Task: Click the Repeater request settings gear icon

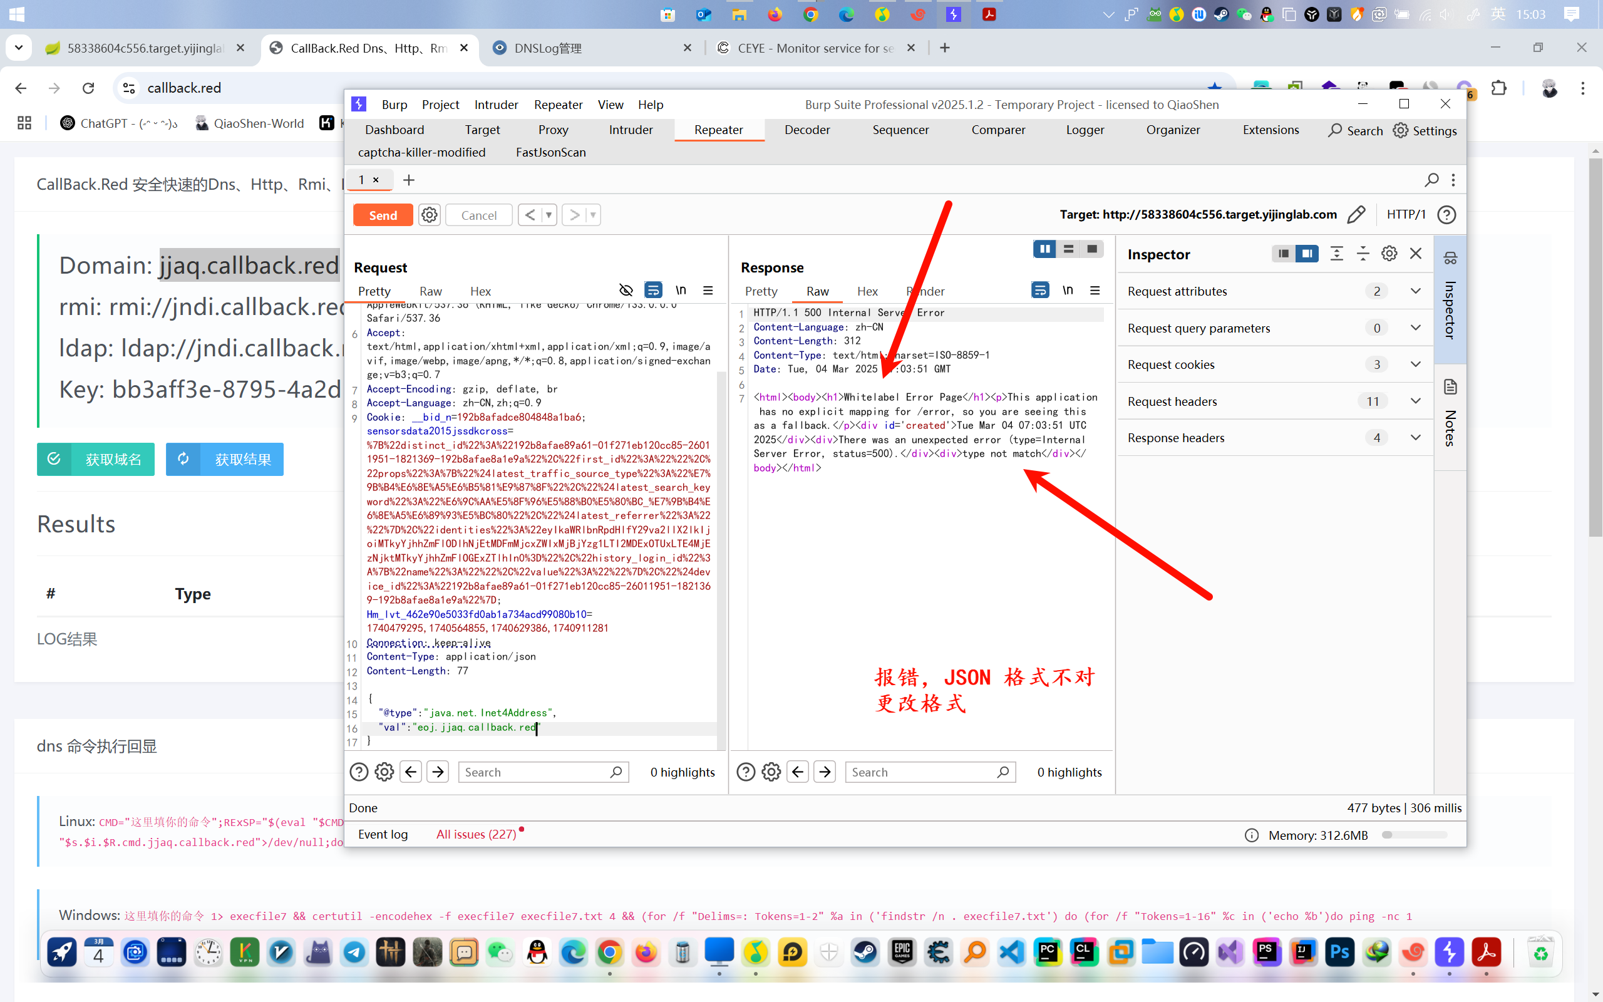Action: tap(429, 215)
